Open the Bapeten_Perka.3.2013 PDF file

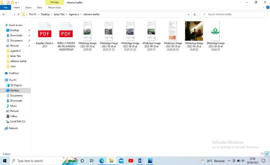(44, 35)
